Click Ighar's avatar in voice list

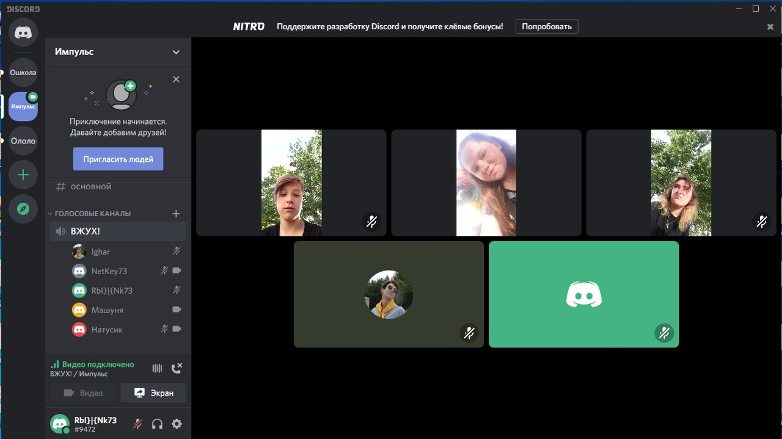(x=79, y=252)
